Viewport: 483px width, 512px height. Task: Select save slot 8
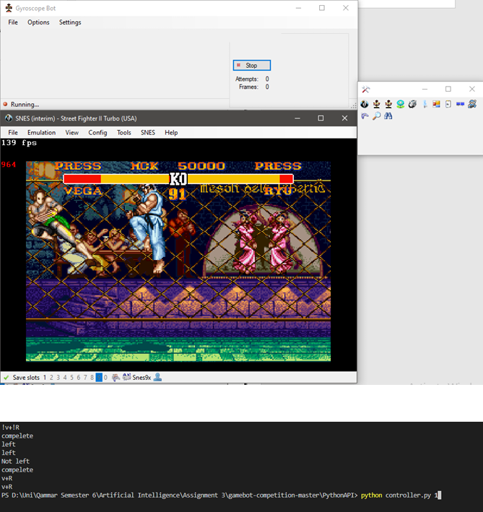coord(92,378)
